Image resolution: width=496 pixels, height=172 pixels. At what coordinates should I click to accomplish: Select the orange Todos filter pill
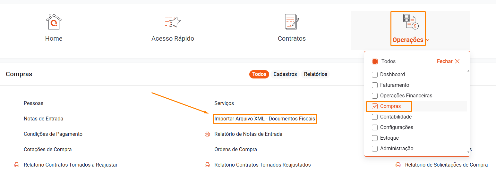click(x=259, y=74)
